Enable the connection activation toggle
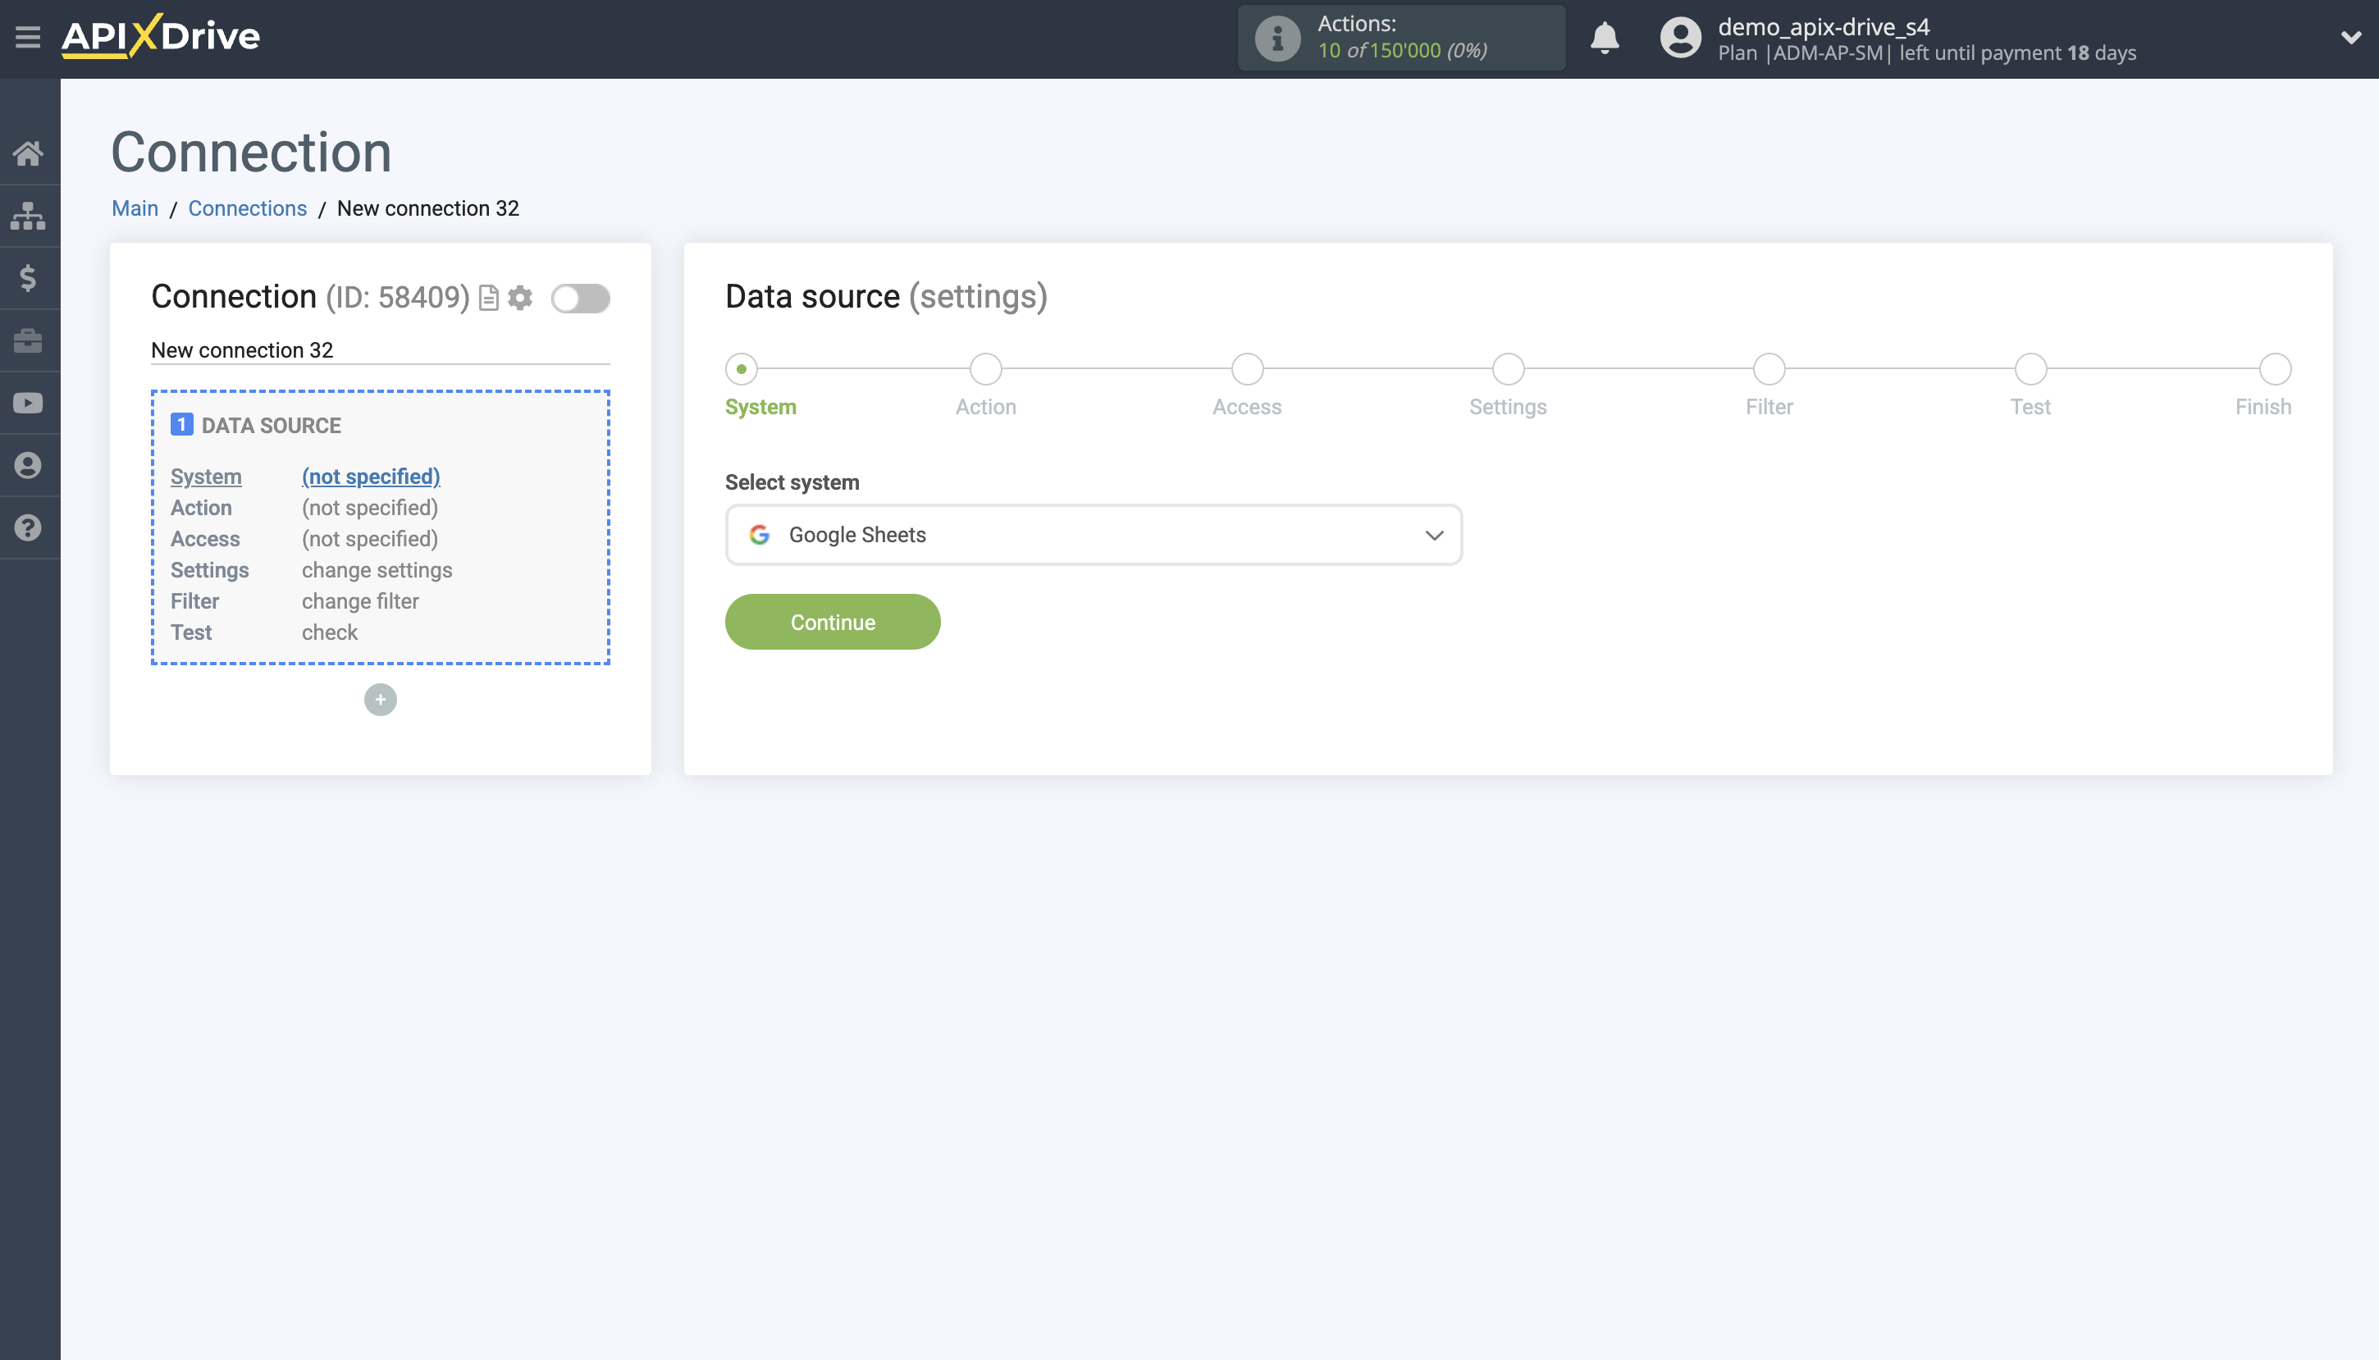The height and width of the screenshot is (1360, 2379). point(579,299)
